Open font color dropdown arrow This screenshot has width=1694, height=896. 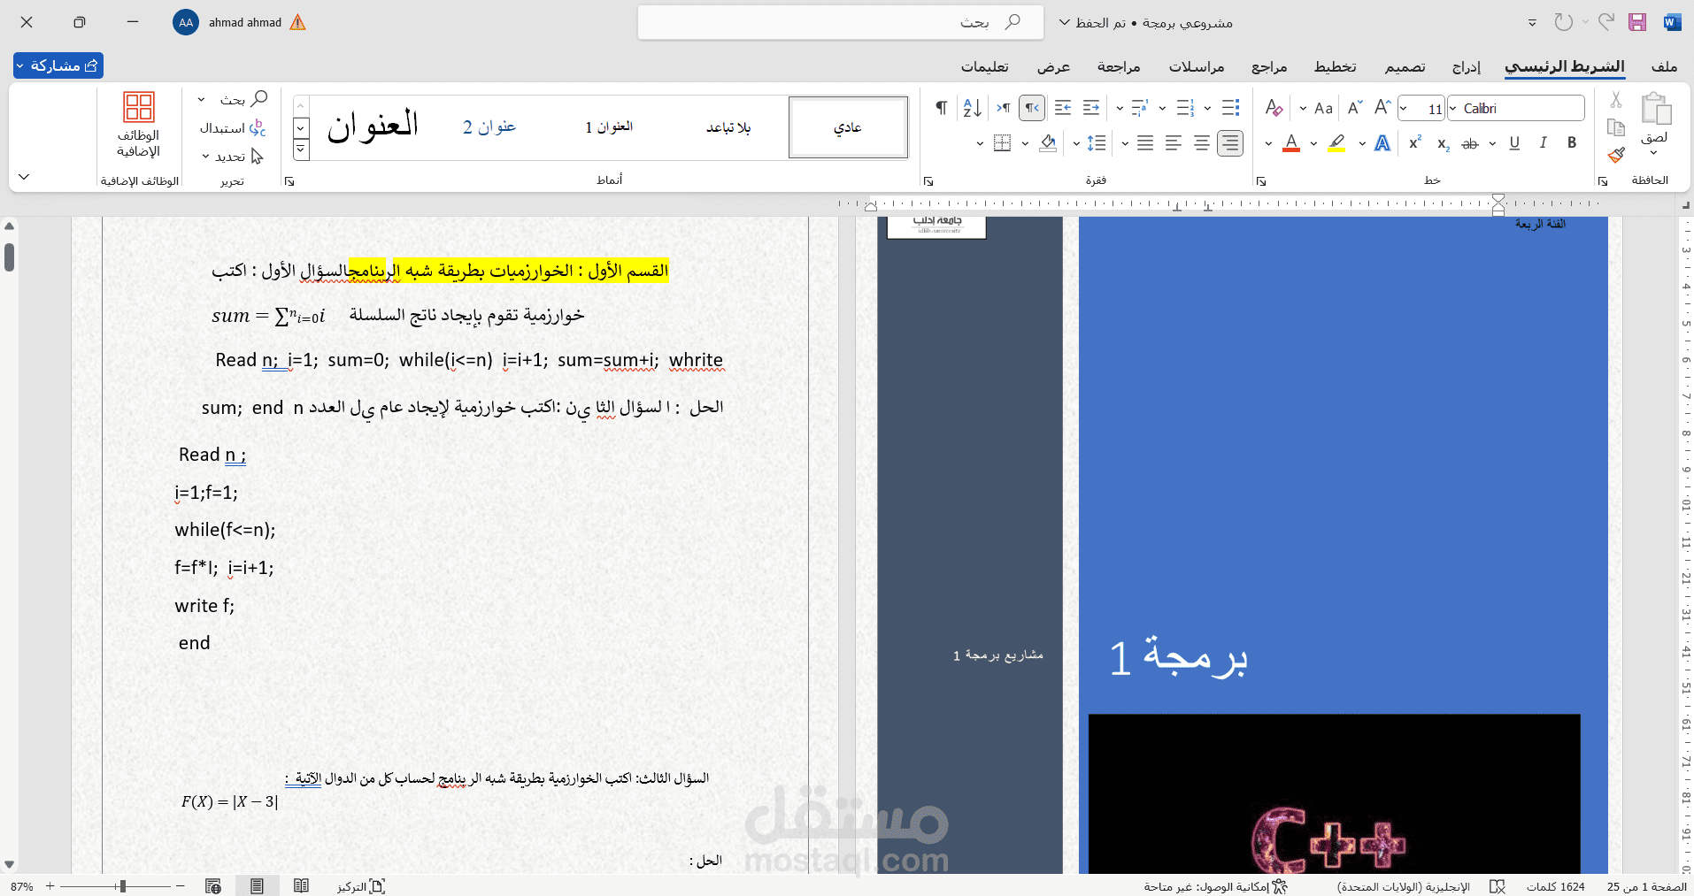pos(1268,143)
